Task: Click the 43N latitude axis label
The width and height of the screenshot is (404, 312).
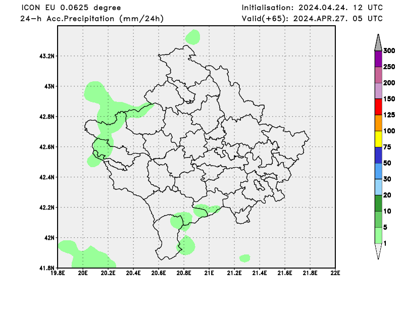Action: 49,86
